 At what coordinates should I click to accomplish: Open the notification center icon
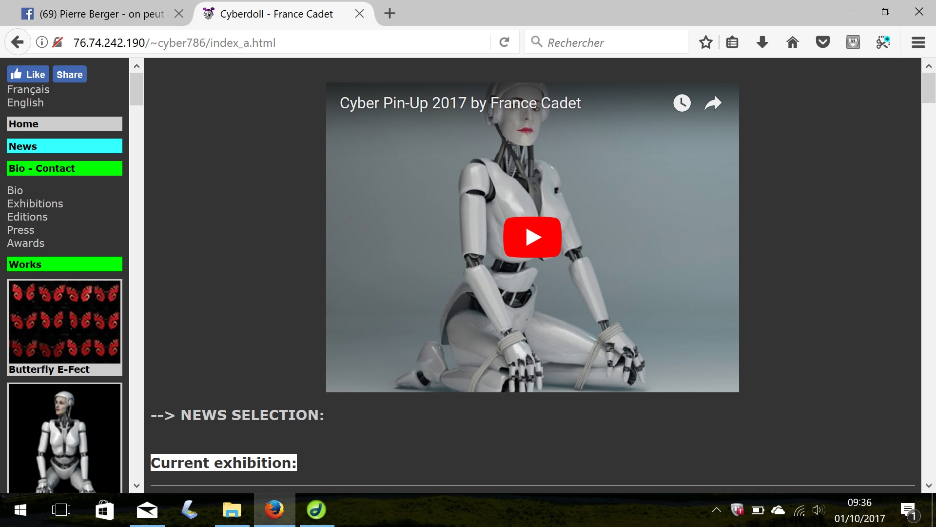909,511
